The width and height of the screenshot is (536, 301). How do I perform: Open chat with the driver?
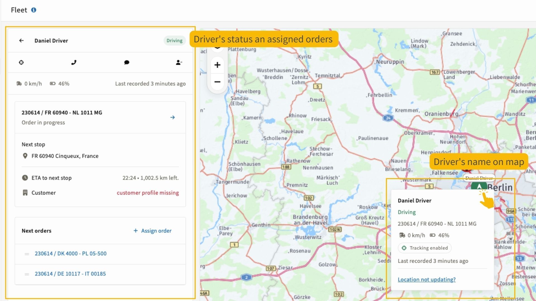(x=126, y=62)
